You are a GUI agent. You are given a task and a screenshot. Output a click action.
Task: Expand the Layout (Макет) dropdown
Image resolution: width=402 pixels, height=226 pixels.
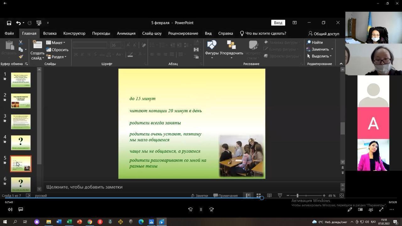56,43
